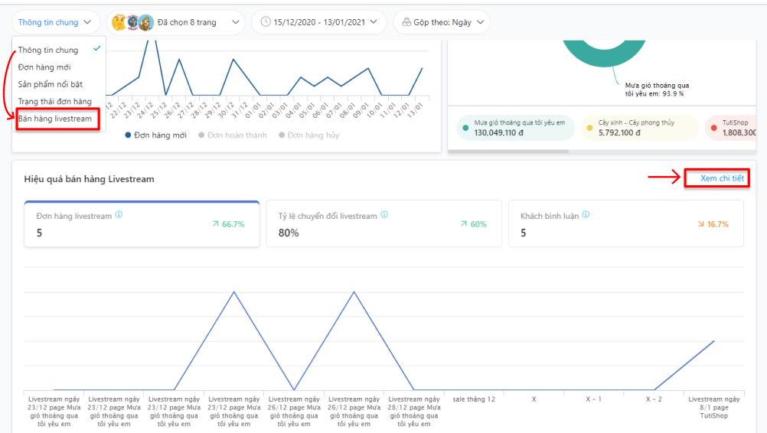Viewport: 767px width, 433px height.
Task: Click info icon next to Tỷ lệ chuyển đổi livestream
Action: pyautogui.click(x=383, y=215)
